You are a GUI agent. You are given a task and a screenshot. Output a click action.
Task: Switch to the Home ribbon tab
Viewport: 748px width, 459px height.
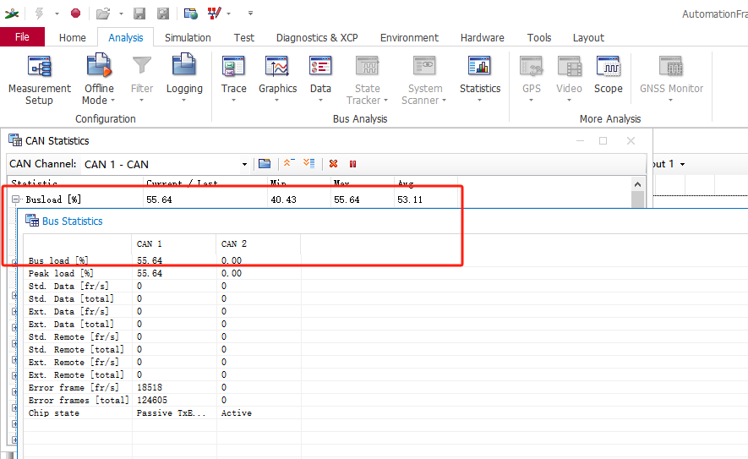[x=73, y=37]
